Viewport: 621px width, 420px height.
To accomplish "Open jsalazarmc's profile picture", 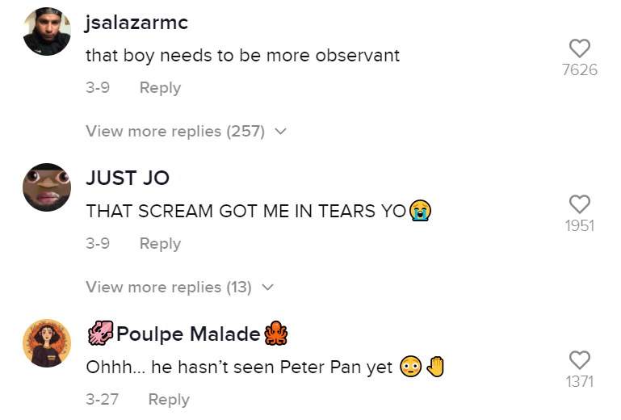I will tap(47, 31).
